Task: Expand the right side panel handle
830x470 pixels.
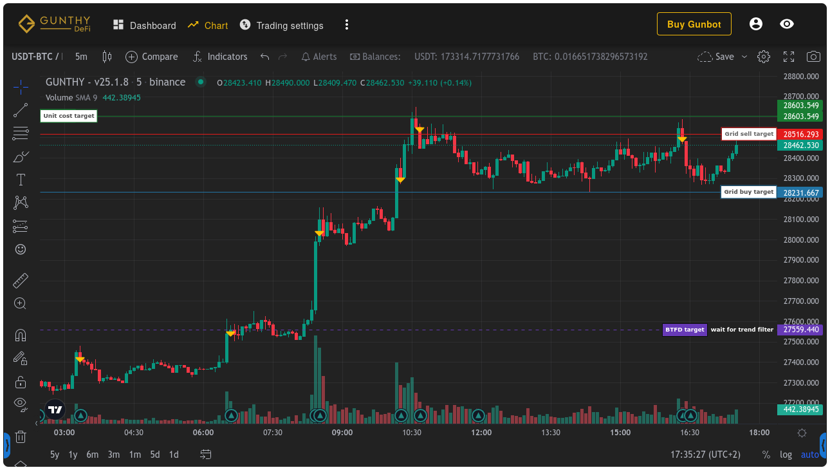Action: point(823,445)
